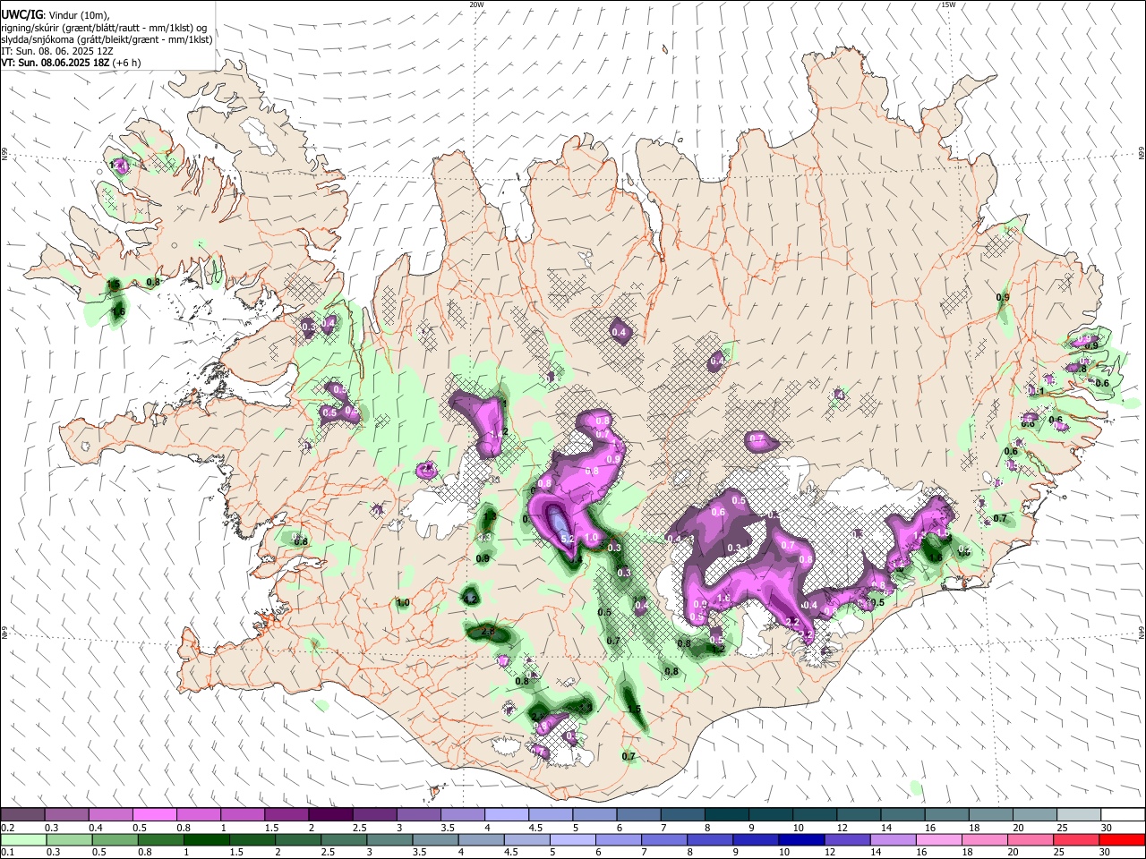1146x859 pixels.
Task: Pick the light violet 14 swatch in the rain row
Action: coord(893,839)
